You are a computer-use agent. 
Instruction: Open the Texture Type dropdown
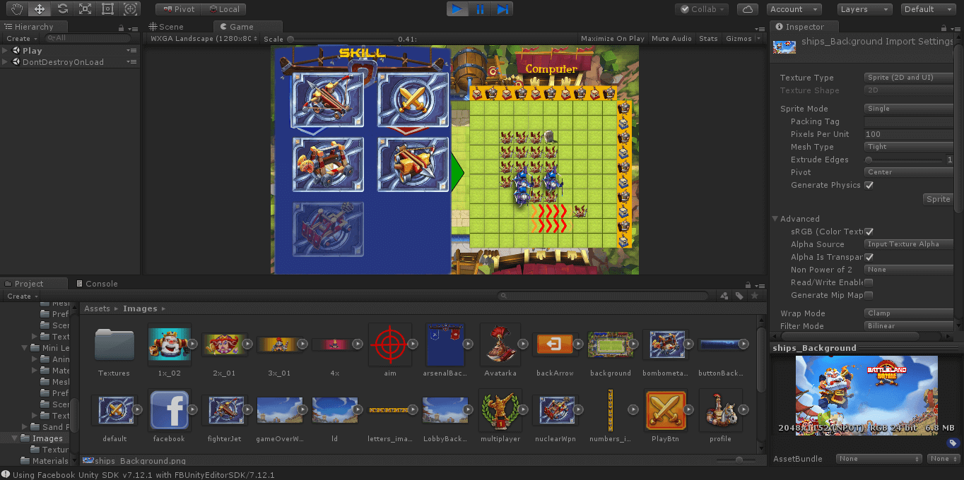coord(910,78)
